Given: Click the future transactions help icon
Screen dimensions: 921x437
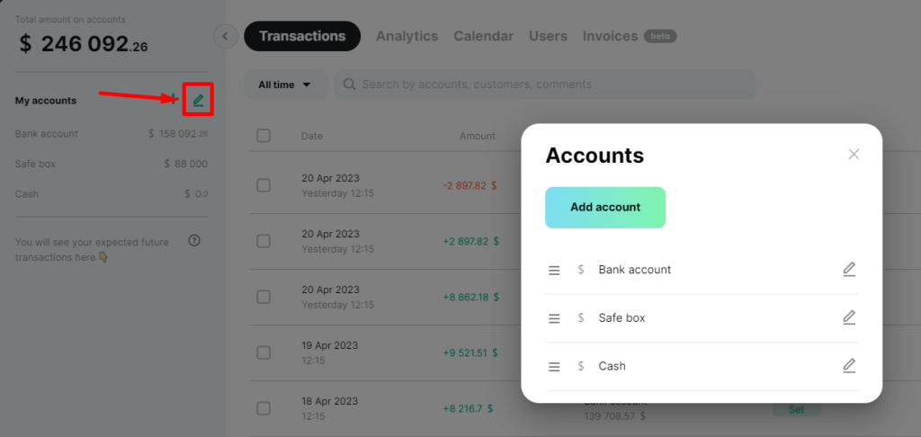Looking at the screenshot, I should pyautogui.click(x=194, y=241).
